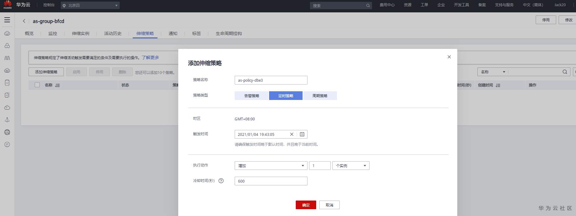Click the search magnifier in the top bar
Viewport: 576px width, 216px height.
click(368, 6)
